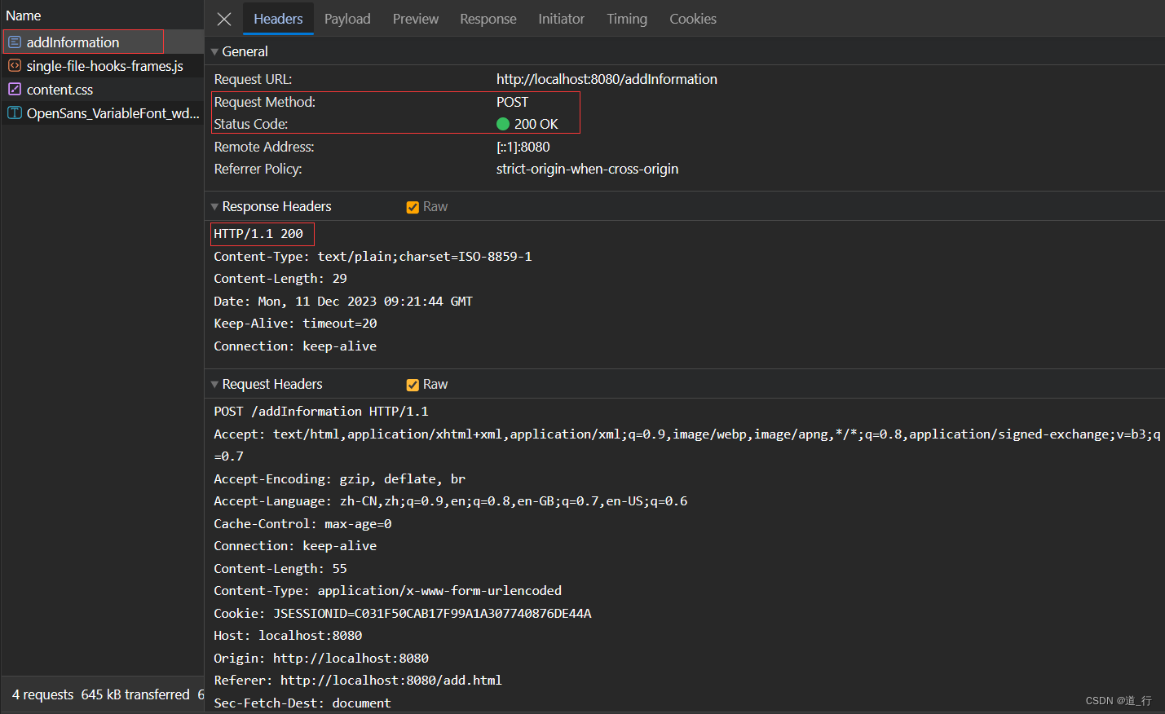The width and height of the screenshot is (1165, 714).
Task: Select the addInformation request row
Action: tap(103, 42)
